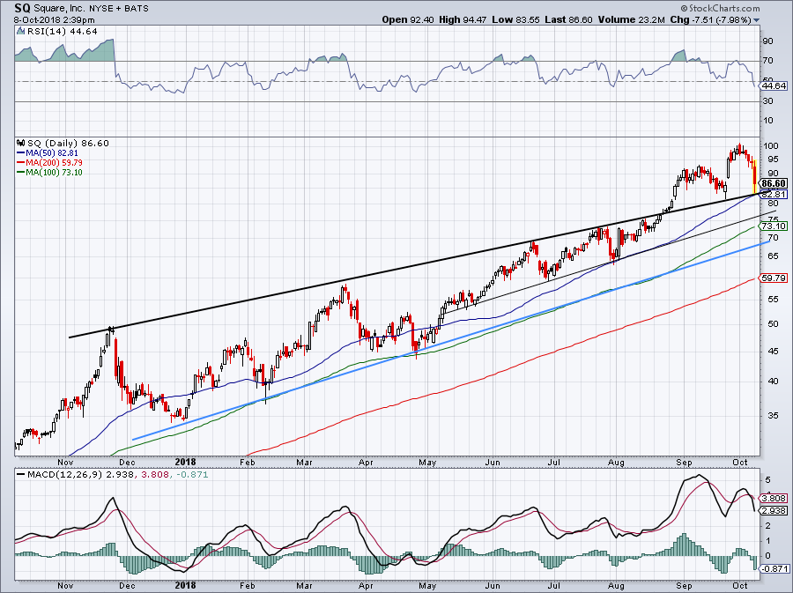
Task: Click the 100 label on price axis
Action: point(771,146)
